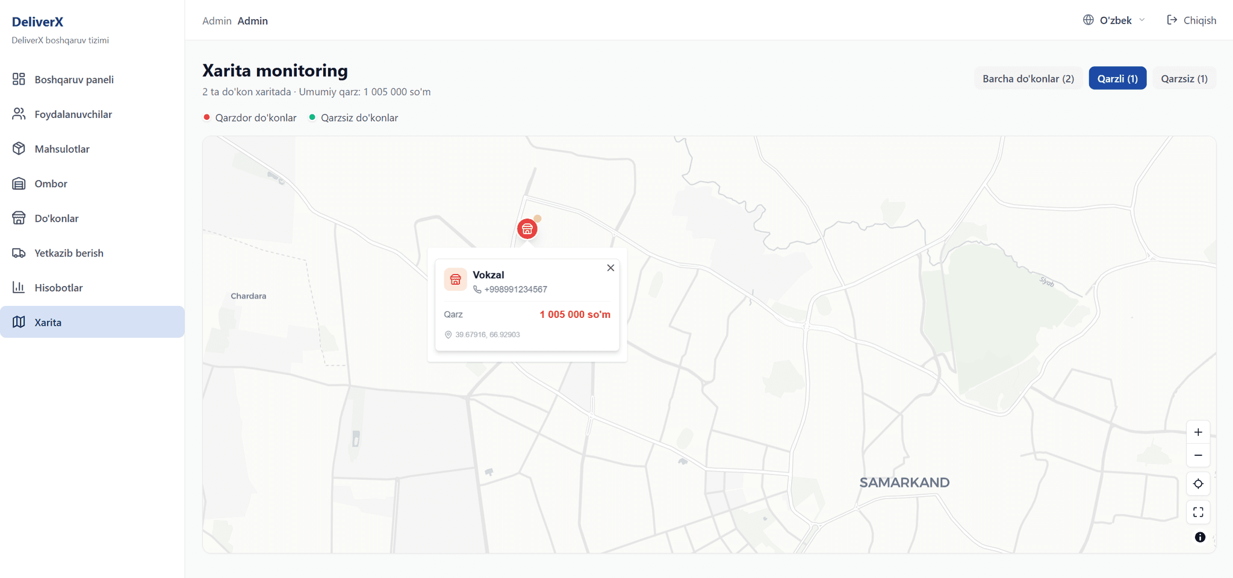
Task: Open Boshqaruv paneli in sidebar
Action: click(x=74, y=79)
